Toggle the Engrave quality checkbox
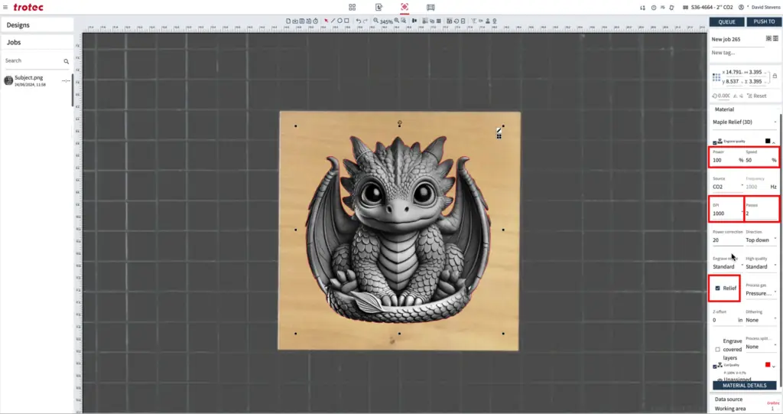This screenshot has width=783, height=414. [x=715, y=142]
